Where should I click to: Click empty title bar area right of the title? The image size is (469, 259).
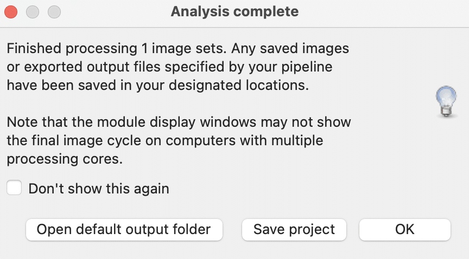tap(383, 12)
